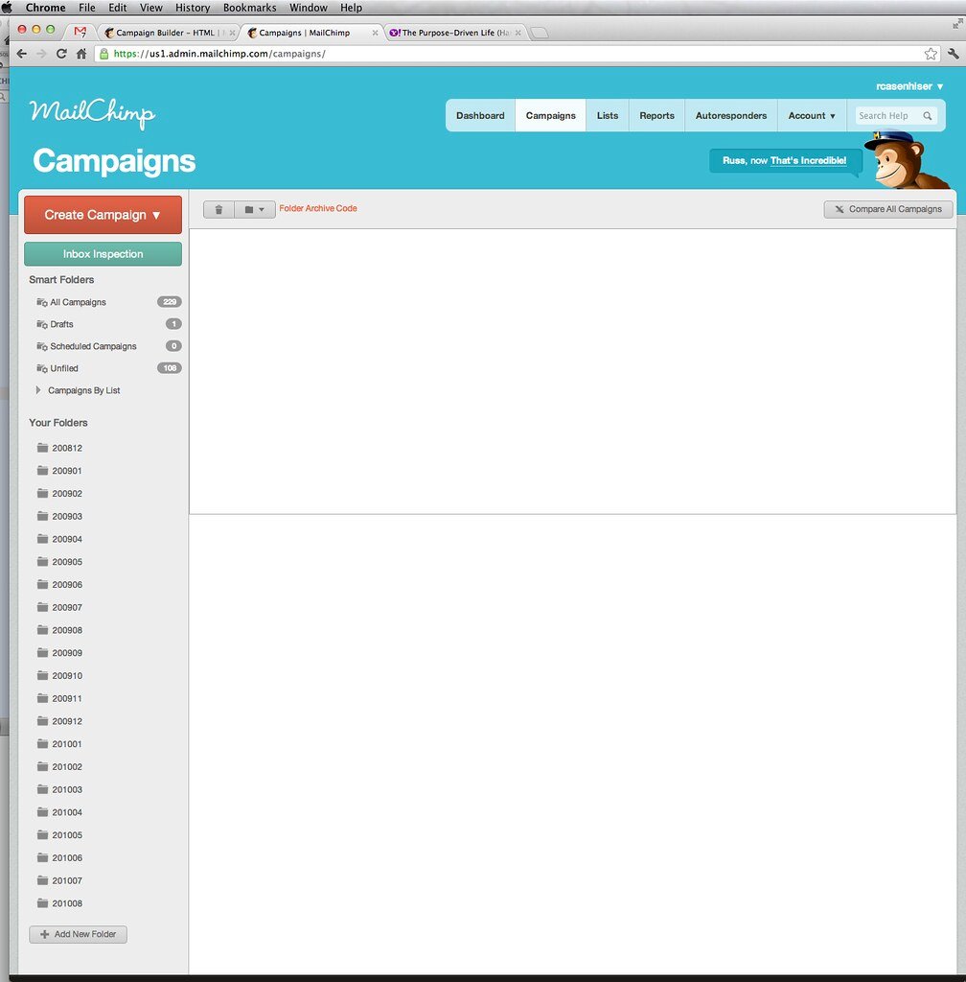Click the trash delete icon in toolbar
The image size is (966, 982).
tap(218, 209)
